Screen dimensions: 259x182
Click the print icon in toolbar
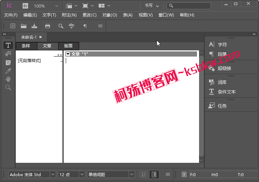[48, 26]
